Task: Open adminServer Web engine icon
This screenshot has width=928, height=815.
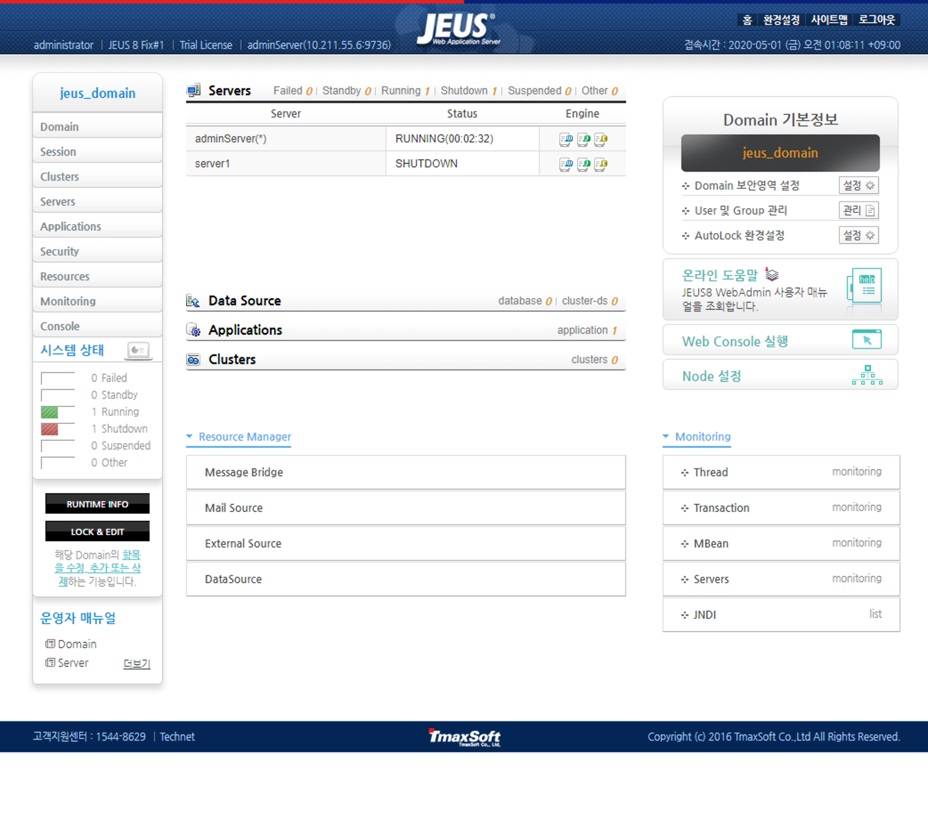Action: click(566, 139)
